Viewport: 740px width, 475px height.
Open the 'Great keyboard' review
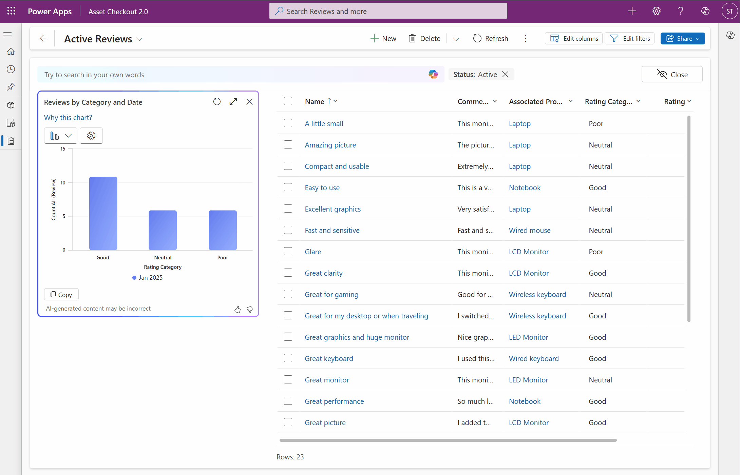(x=328, y=358)
